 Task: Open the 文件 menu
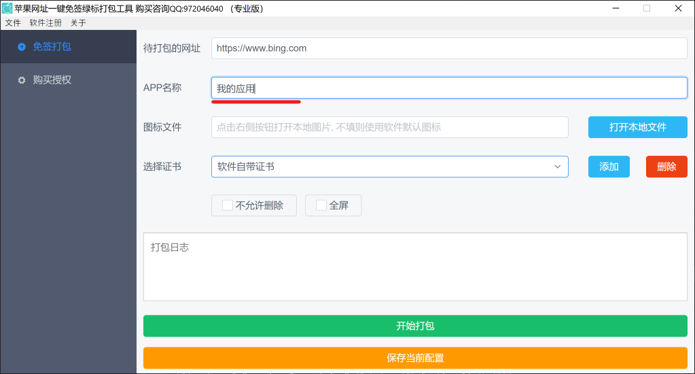click(13, 22)
